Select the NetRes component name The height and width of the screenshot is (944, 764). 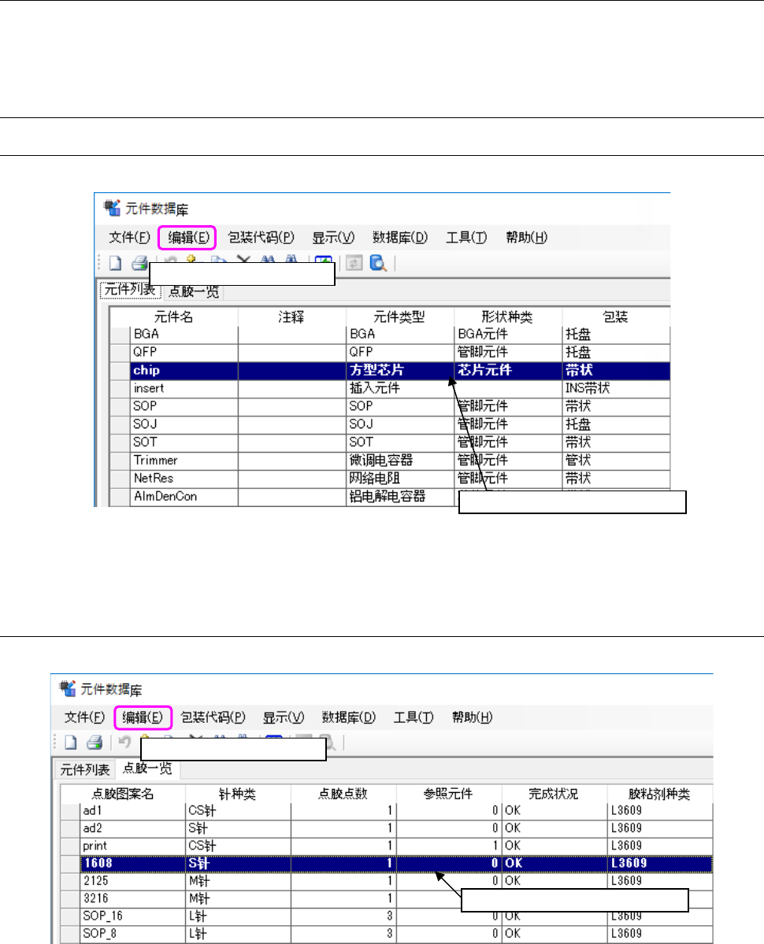click(x=184, y=479)
